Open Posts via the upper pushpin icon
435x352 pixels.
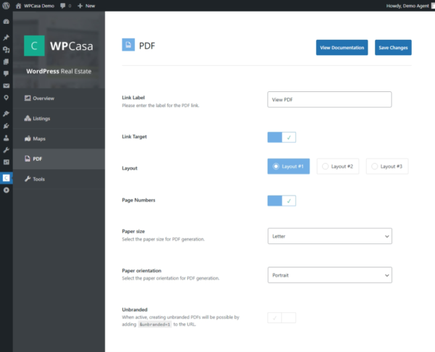click(6, 38)
